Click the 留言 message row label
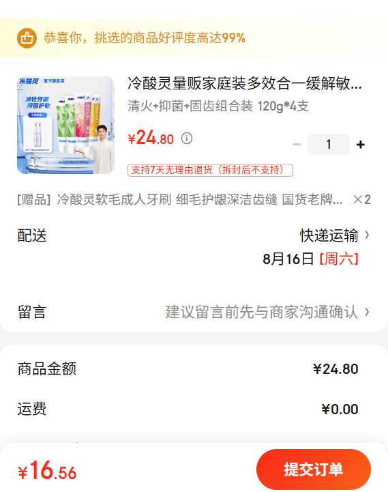388x492 pixels. click(x=32, y=312)
